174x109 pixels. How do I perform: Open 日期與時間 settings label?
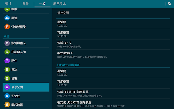pyautogui.click(x=18, y=52)
